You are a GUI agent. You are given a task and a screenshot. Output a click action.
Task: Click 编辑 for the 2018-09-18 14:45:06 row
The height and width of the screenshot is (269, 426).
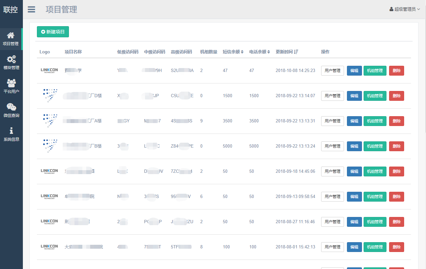(354, 171)
